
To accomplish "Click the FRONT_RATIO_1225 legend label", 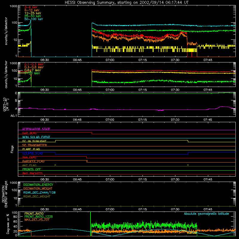I will coord(39,217).
